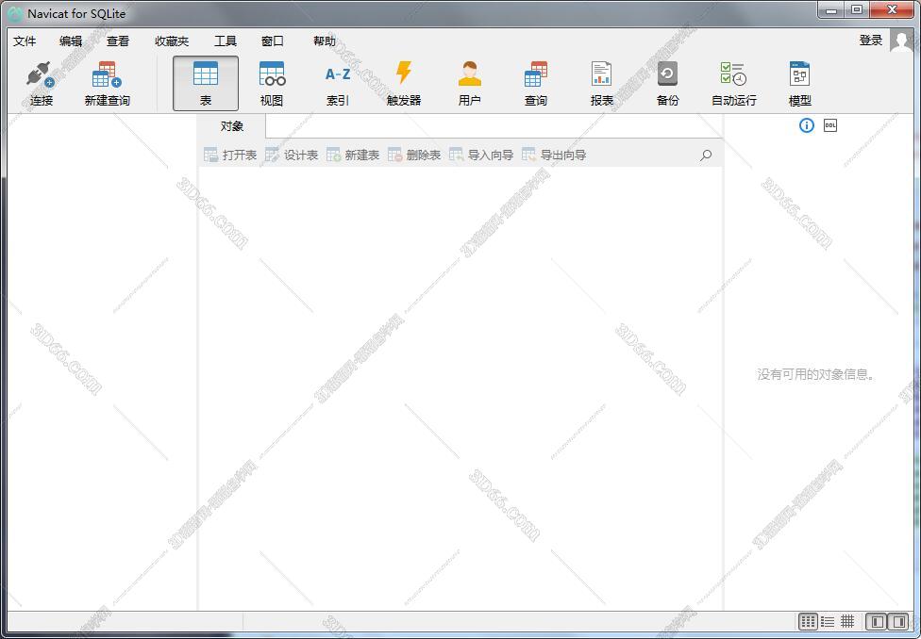Image resolution: width=921 pixels, height=639 pixels.
Task: Launch Export Wizard (导出向导)
Action: [x=554, y=155]
